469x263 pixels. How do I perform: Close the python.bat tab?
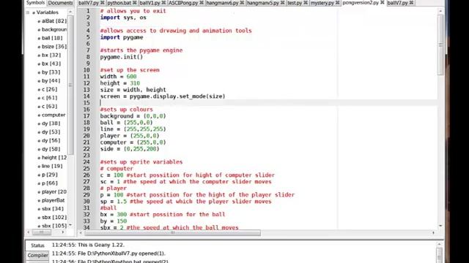pos(135,3)
